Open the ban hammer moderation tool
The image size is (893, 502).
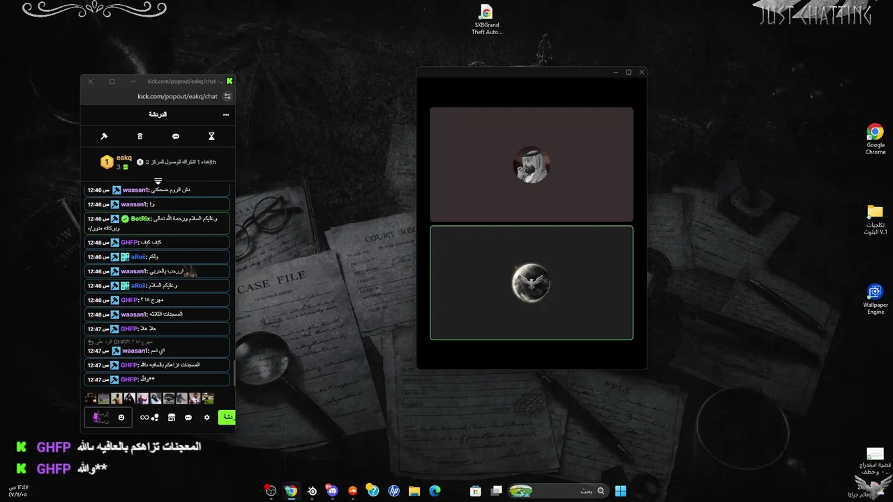coord(104,137)
